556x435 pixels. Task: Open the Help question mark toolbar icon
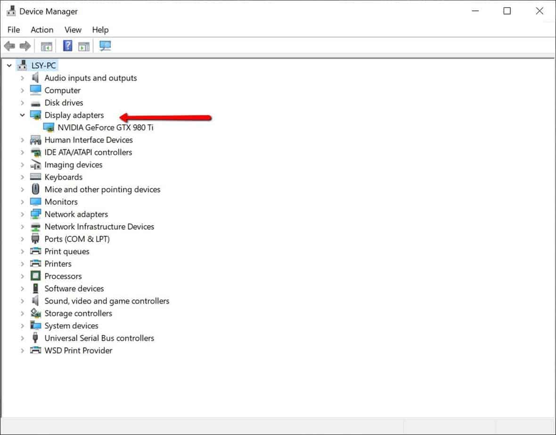point(68,46)
